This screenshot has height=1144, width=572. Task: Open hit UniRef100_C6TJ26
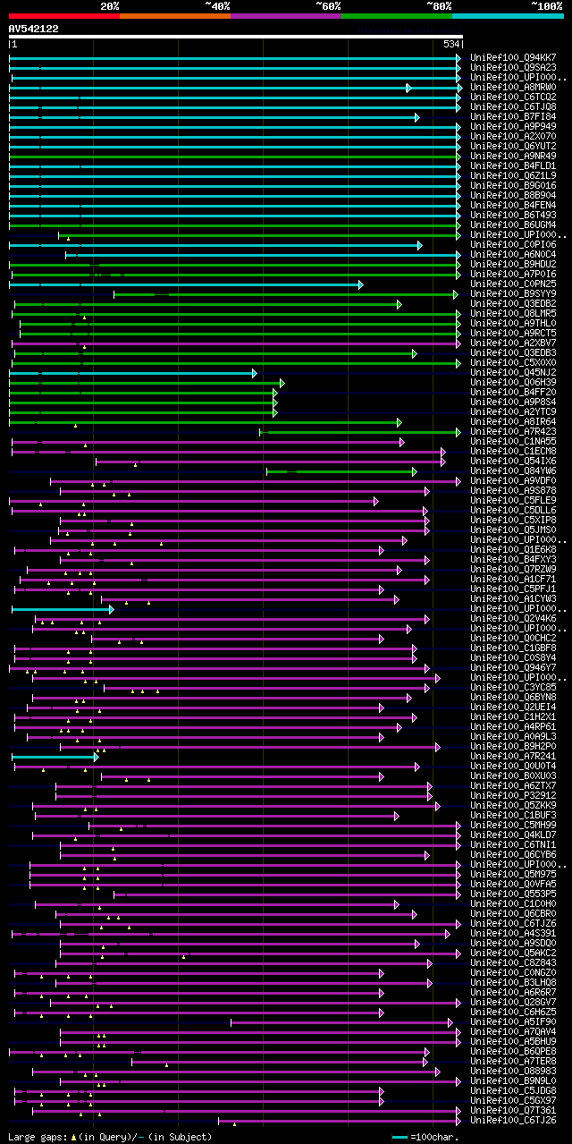515,1120
